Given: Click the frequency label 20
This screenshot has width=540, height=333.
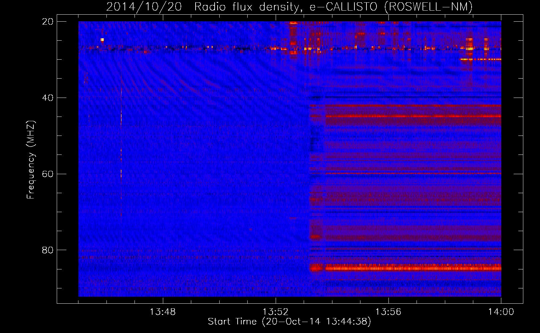Looking at the screenshot, I should coord(47,22).
